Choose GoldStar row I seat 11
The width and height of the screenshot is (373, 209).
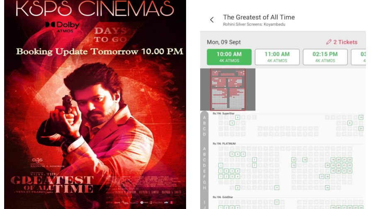[x=277, y=202]
